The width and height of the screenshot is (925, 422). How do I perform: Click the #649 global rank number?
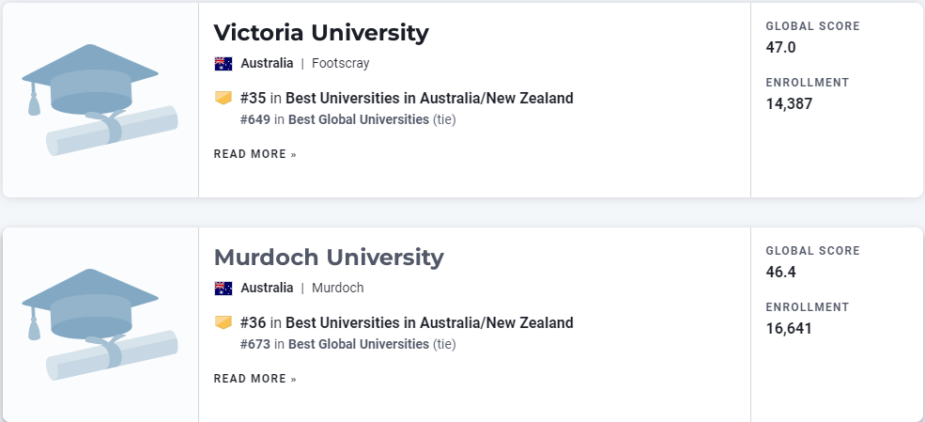coord(255,119)
